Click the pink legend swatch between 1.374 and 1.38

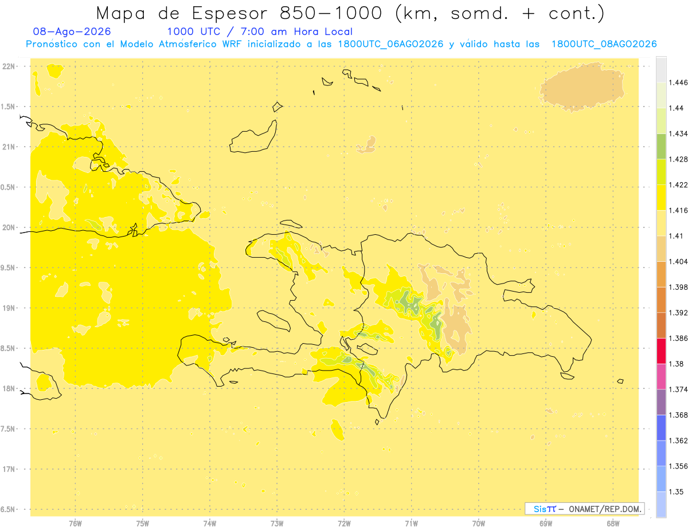661,376
